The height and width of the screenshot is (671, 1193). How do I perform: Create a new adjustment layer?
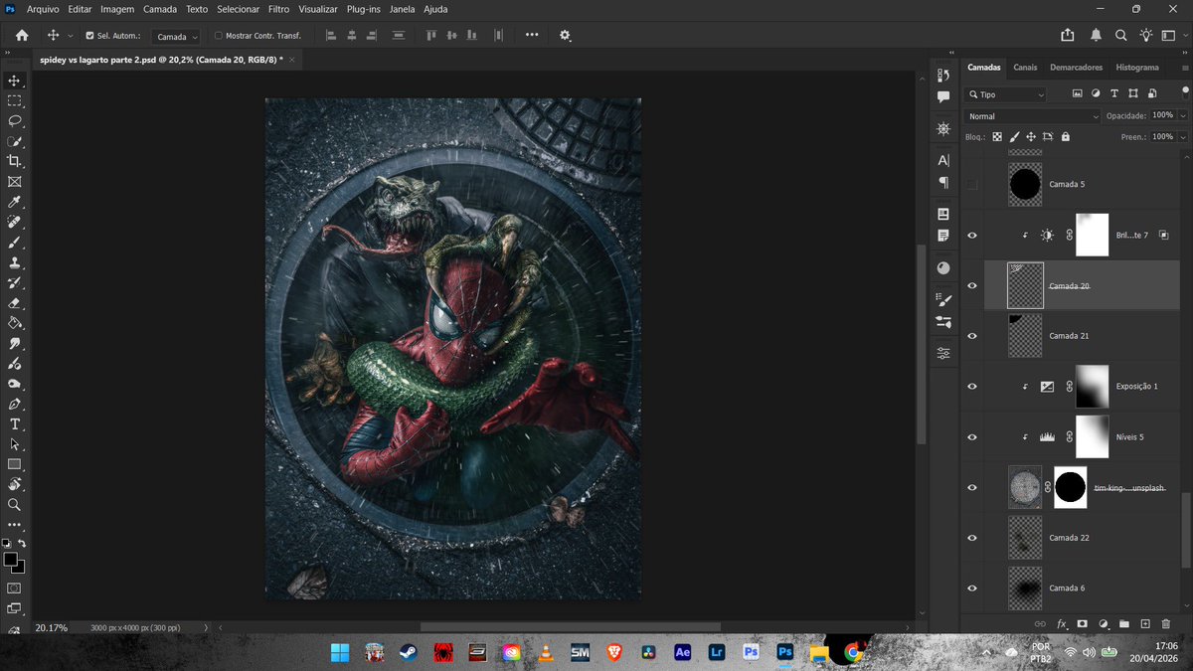pos(1104,623)
